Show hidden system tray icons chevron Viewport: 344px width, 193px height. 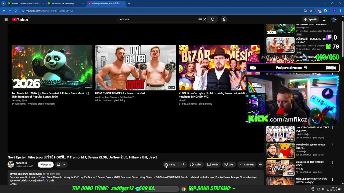(306, 189)
